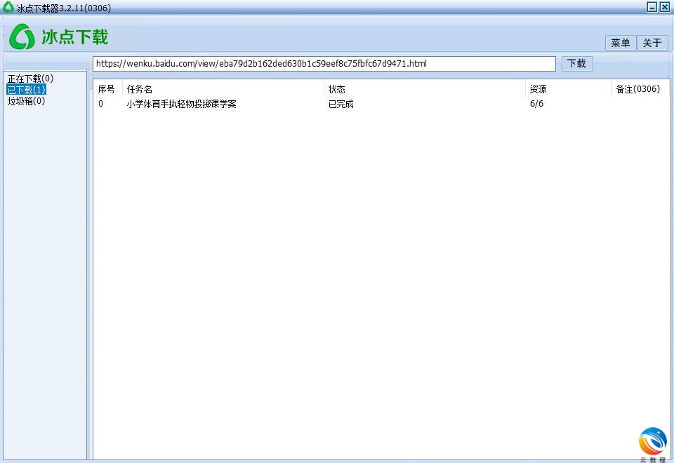This screenshot has width=674, height=463.
Task: Open the 关于 about dialog
Action: pos(652,43)
